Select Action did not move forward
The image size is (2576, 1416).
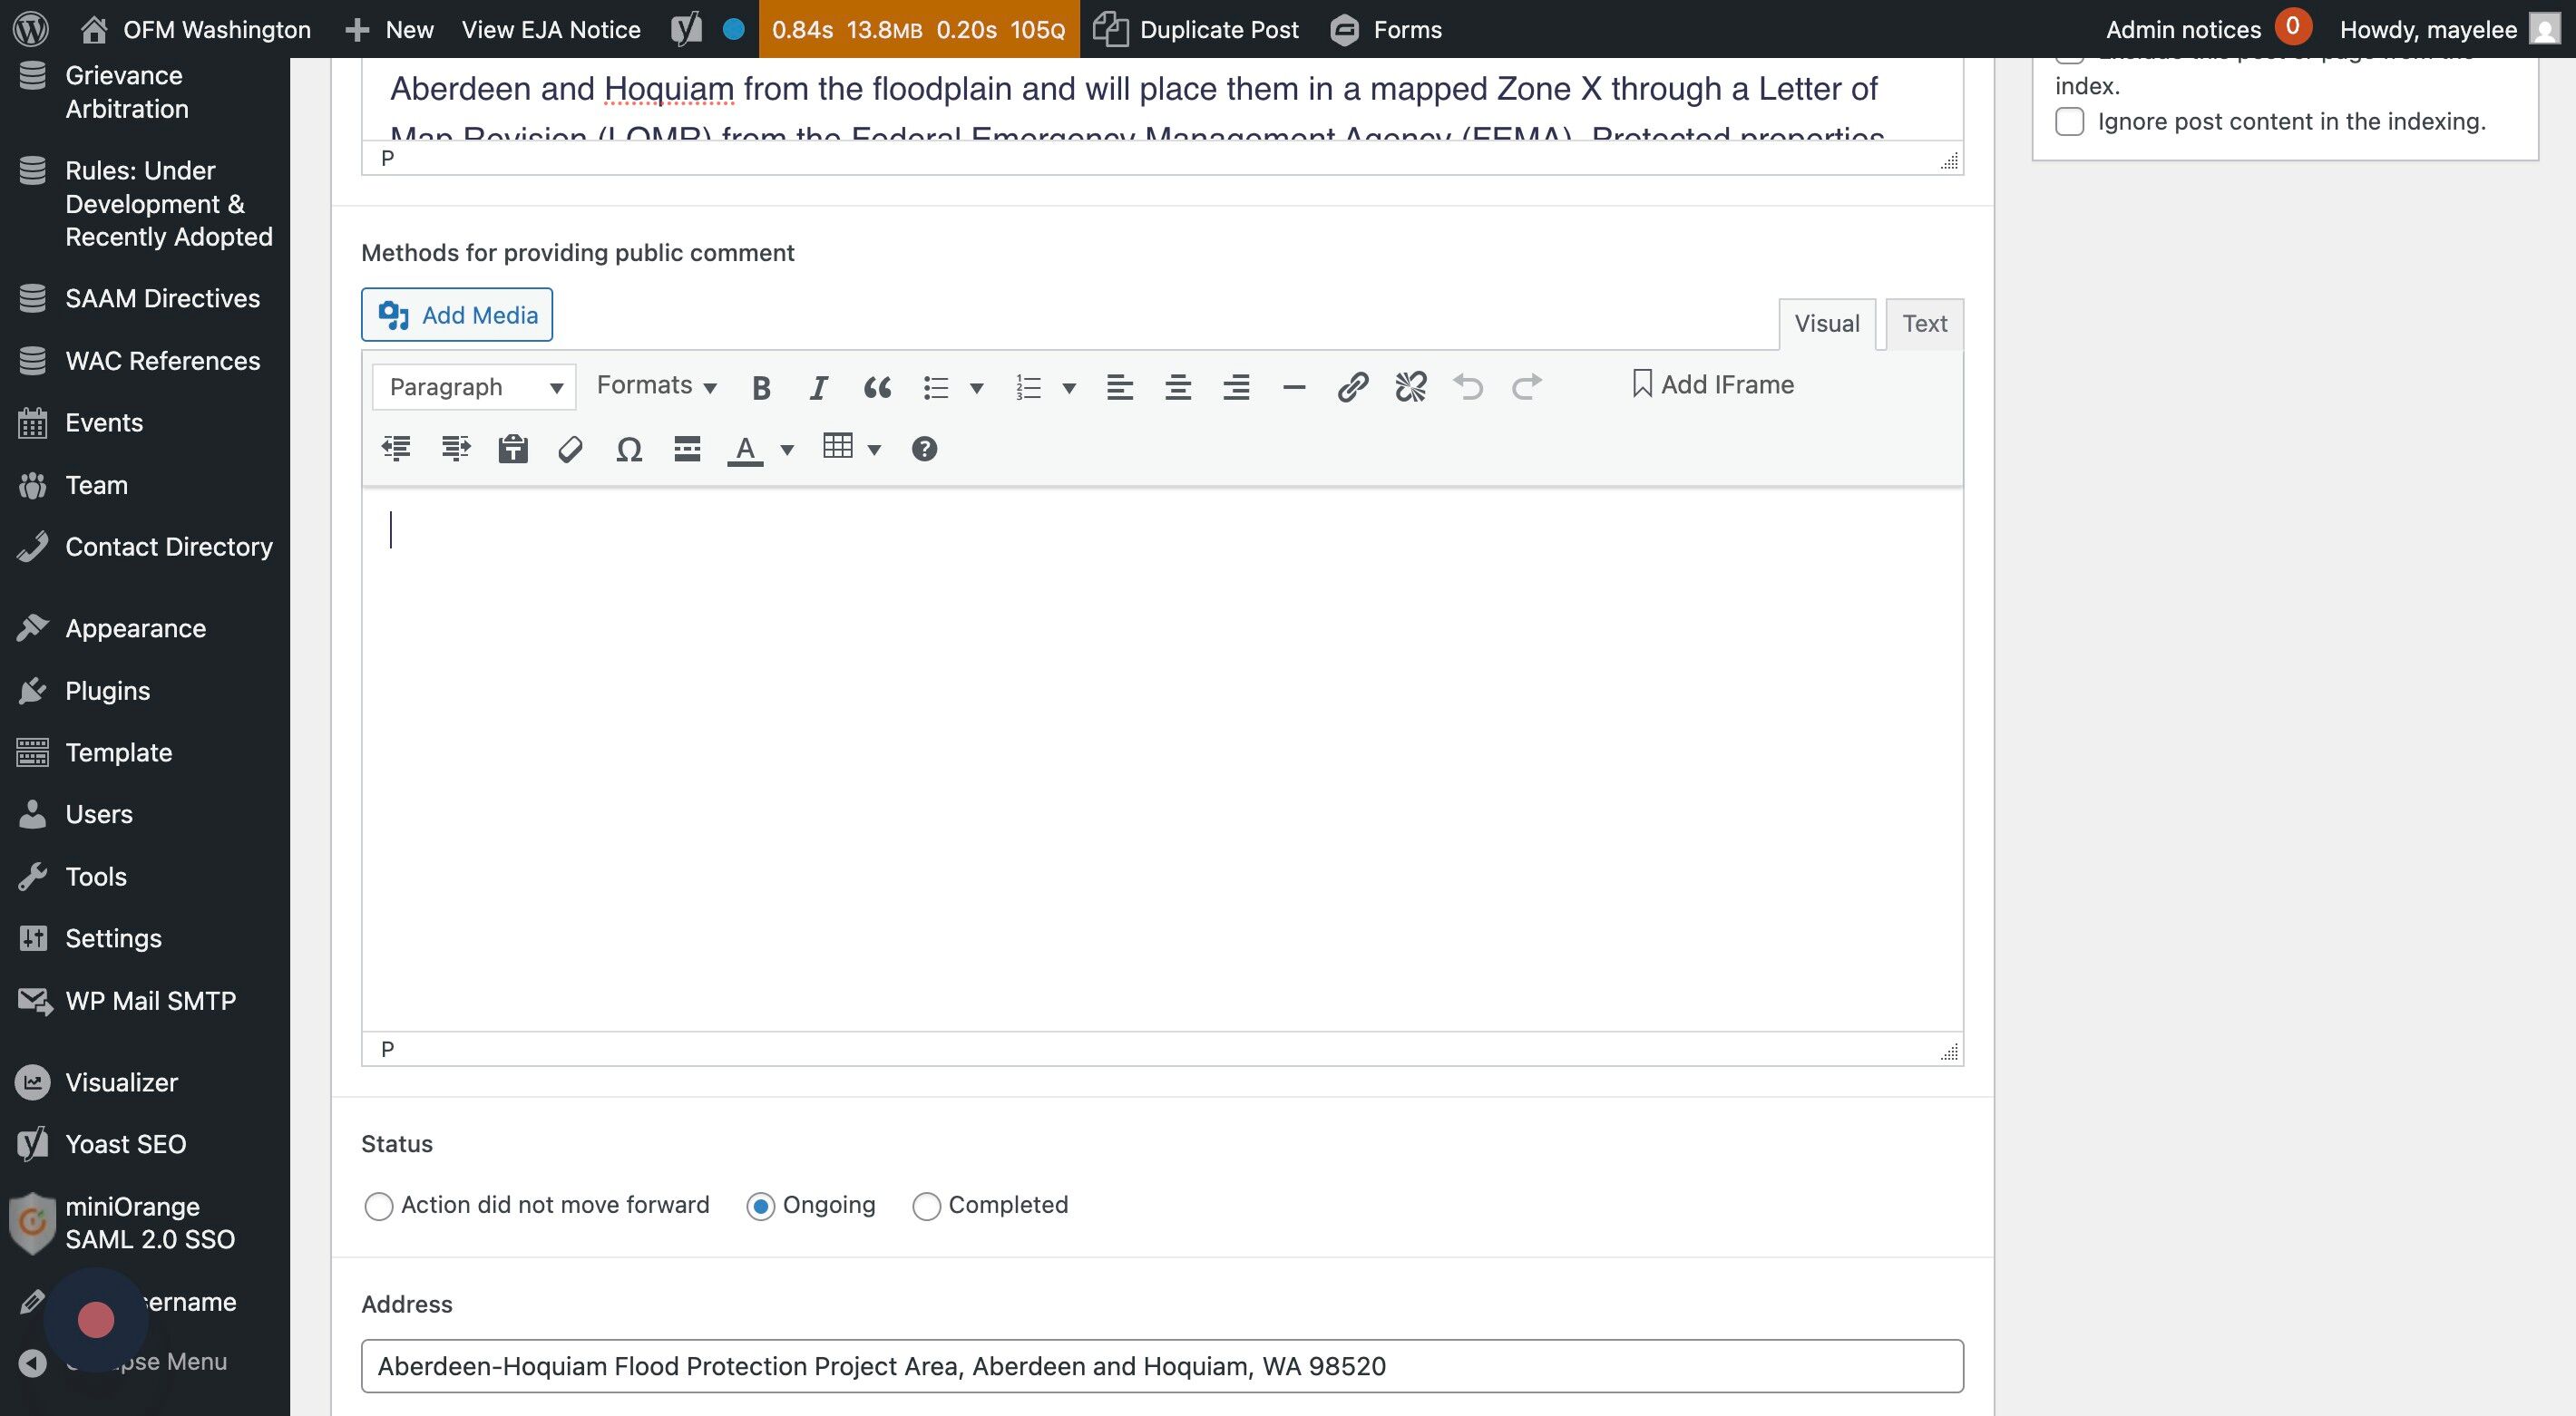coord(378,1207)
